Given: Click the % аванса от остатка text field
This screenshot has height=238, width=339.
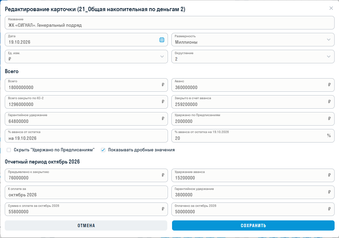Looking at the screenshot, I should pyautogui.click(x=86, y=136).
